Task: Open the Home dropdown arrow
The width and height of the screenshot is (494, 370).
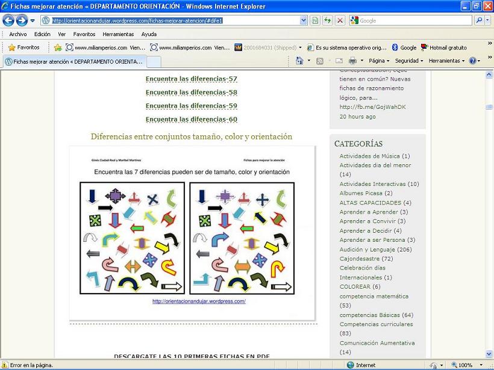Action: [x=308, y=61]
